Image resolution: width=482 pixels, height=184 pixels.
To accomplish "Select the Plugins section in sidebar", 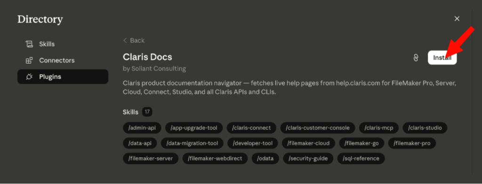I will (x=63, y=77).
